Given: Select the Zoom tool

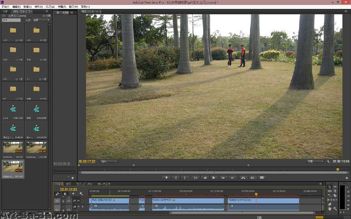Looking at the screenshot, I should pyautogui.click(x=335, y=209).
